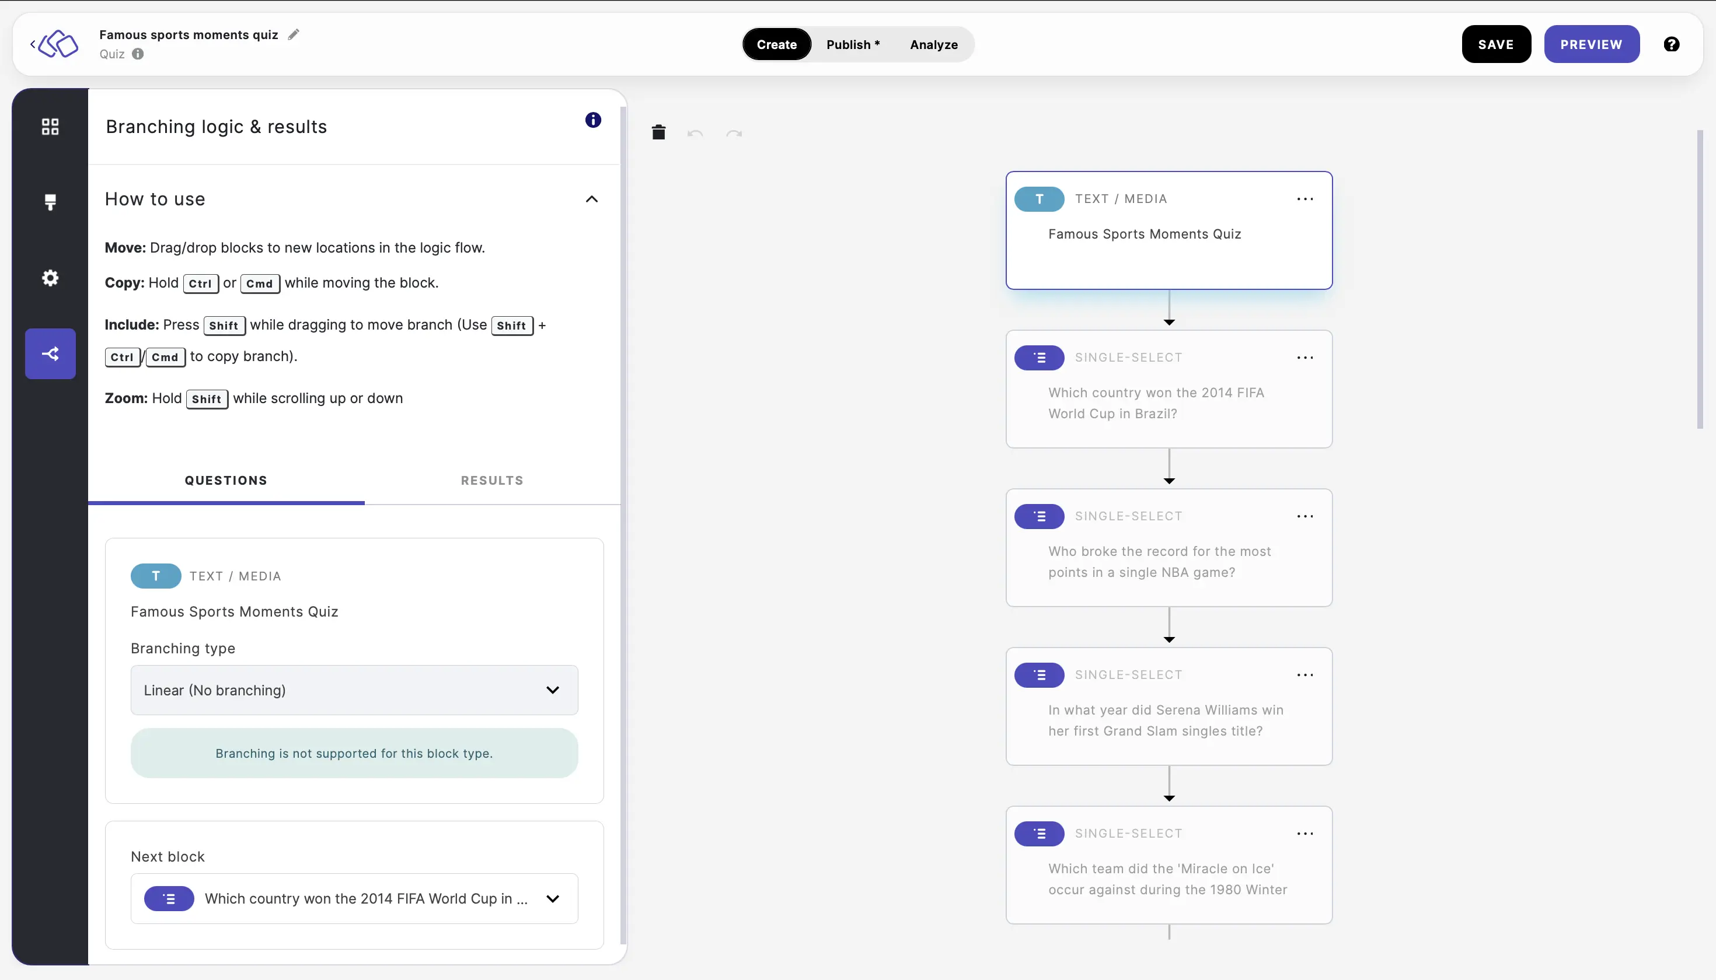Open the design paint roller sidebar icon
This screenshot has width=1716, height=980.
51,202
